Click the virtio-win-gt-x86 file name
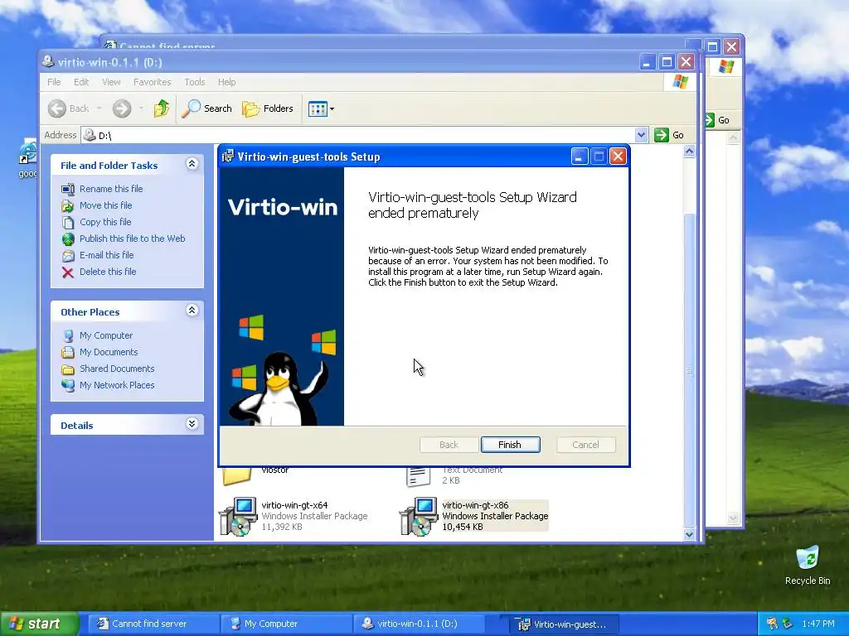This screenshot has height=636, width=849. (475, 505)
